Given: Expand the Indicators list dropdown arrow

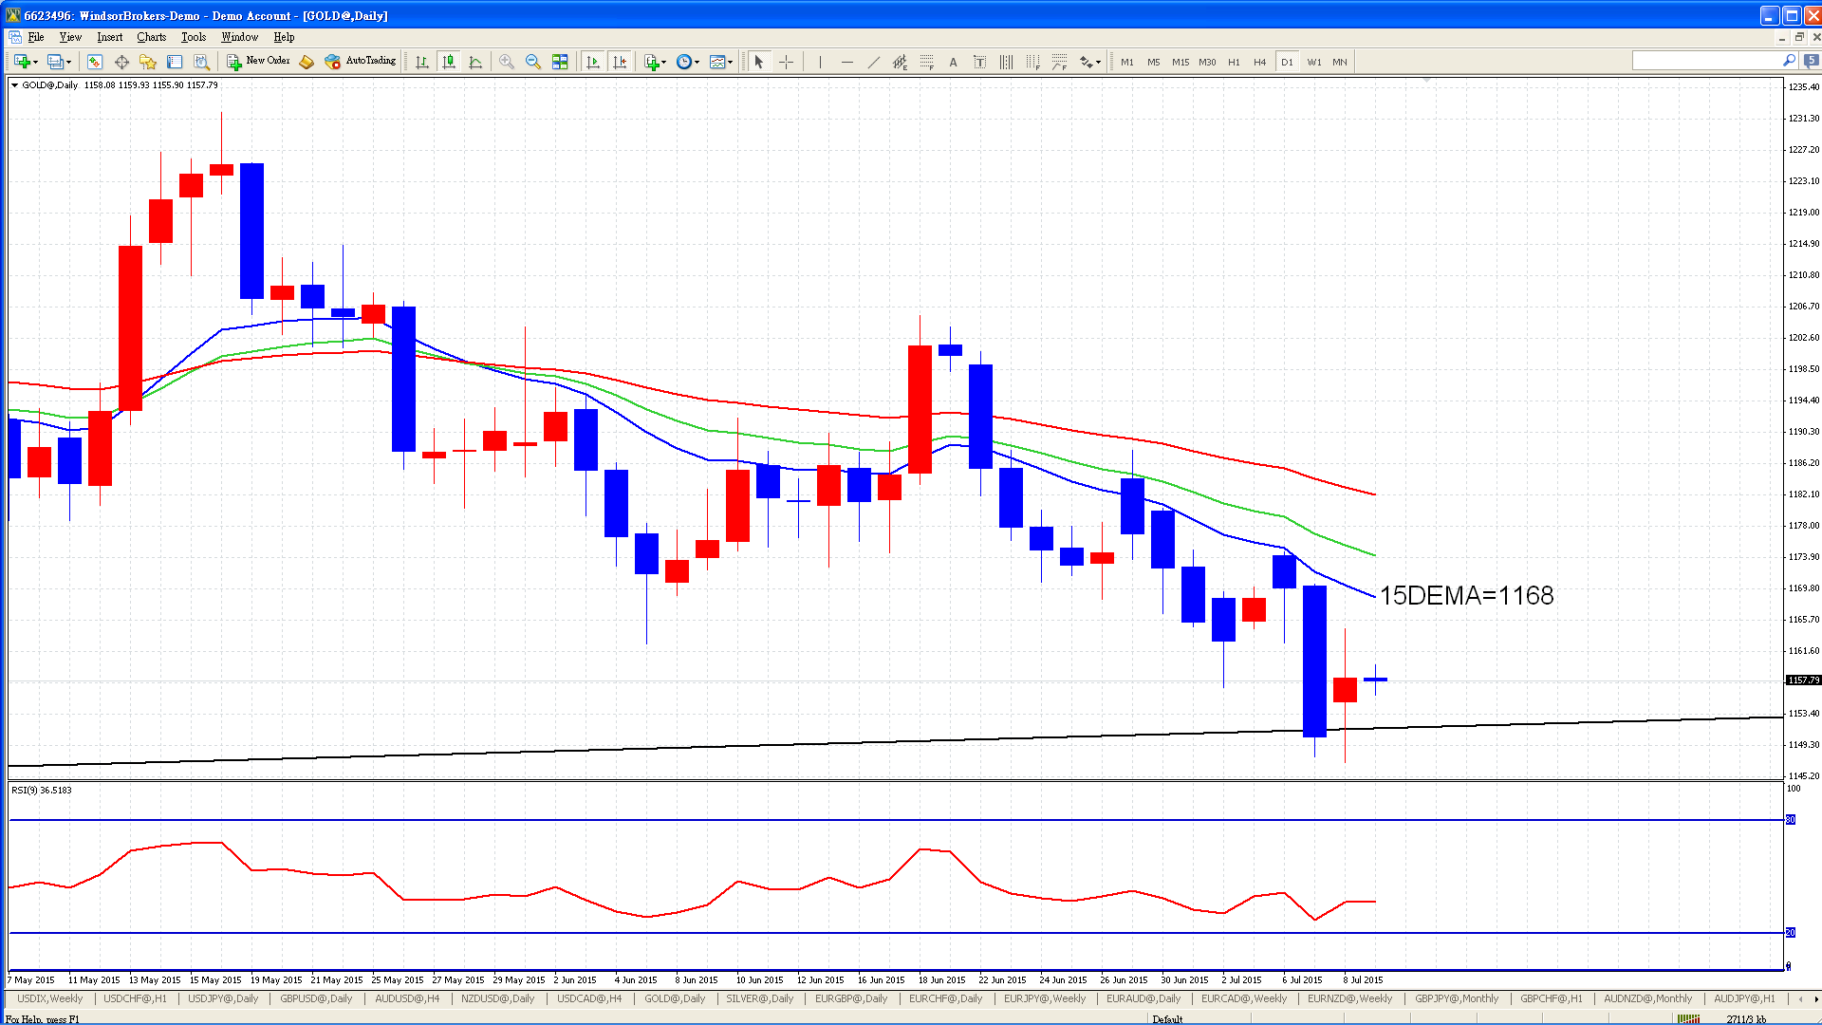Looking at the screenshot, I should click(664, 63).
